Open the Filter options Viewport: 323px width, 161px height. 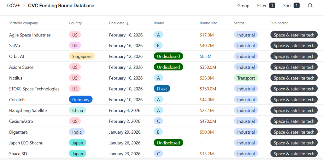266,6
